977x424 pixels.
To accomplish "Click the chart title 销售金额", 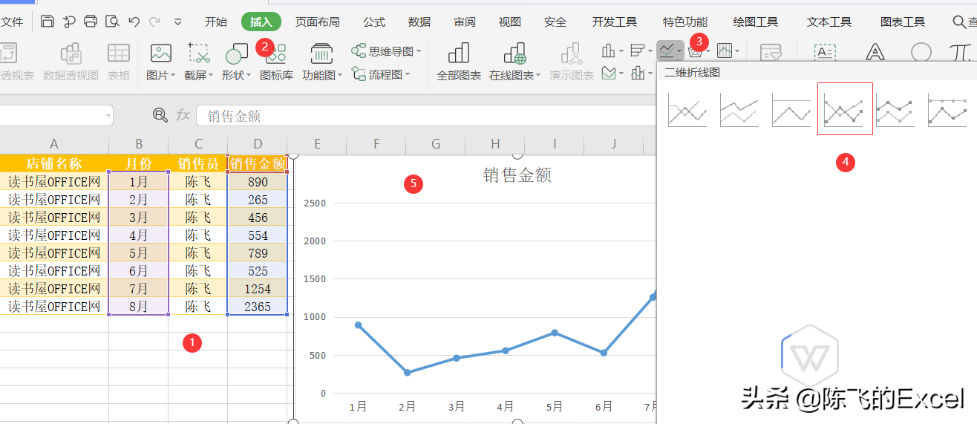I will pyautogui.click(x=517, y=175).
